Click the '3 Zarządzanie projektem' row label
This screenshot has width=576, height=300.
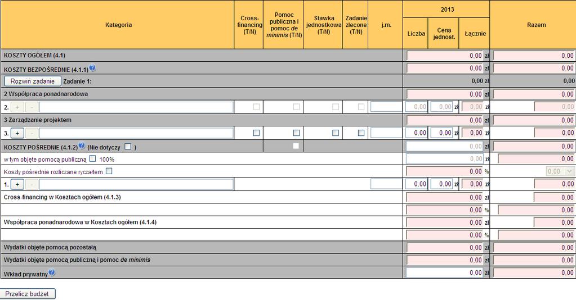38,120
